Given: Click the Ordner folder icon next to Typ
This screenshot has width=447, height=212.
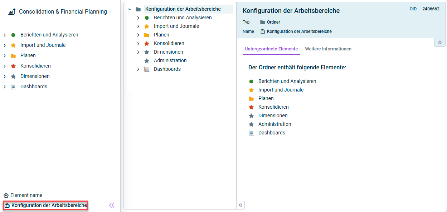Looking at the screenshot, I should [x=263, y=22].
